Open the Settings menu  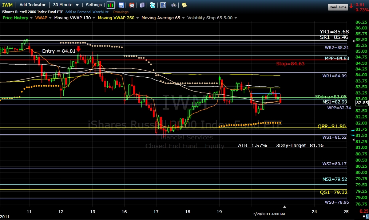coord(94,5)
